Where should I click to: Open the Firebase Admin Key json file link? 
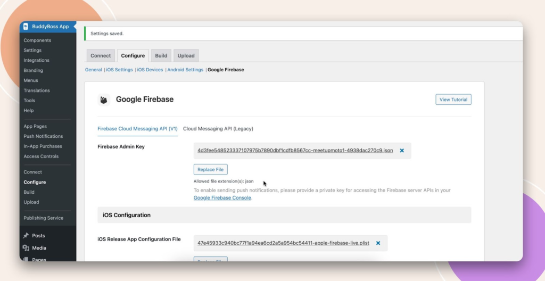(x=295, y=151)
